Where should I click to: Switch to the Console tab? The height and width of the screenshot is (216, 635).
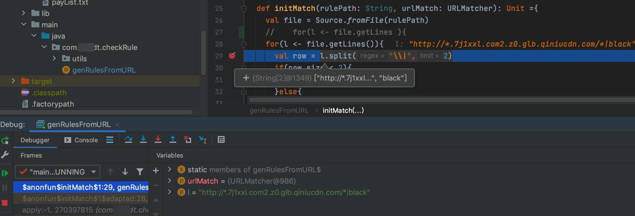point(81,140)
